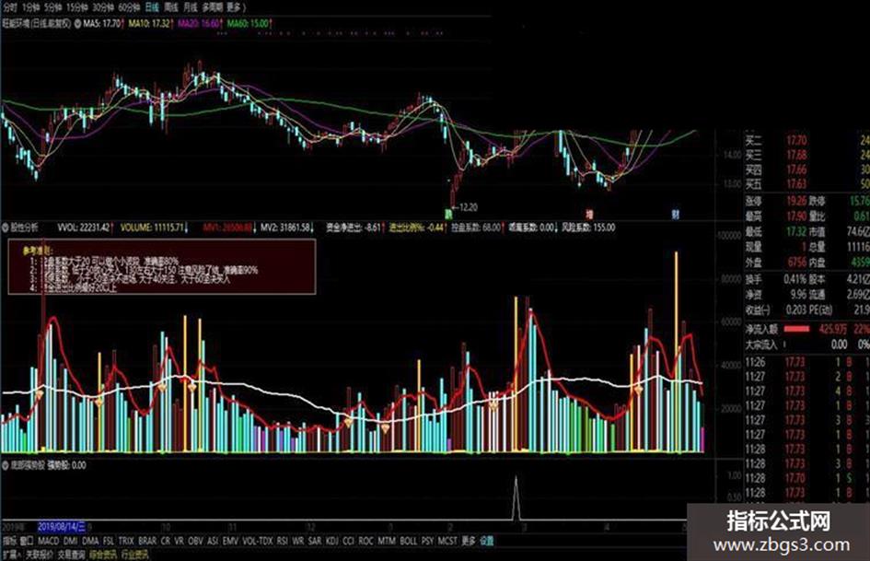Screen dimensions: 870x561
Task: Select the KDJ indicator
Action: click(x=331, y=540)
